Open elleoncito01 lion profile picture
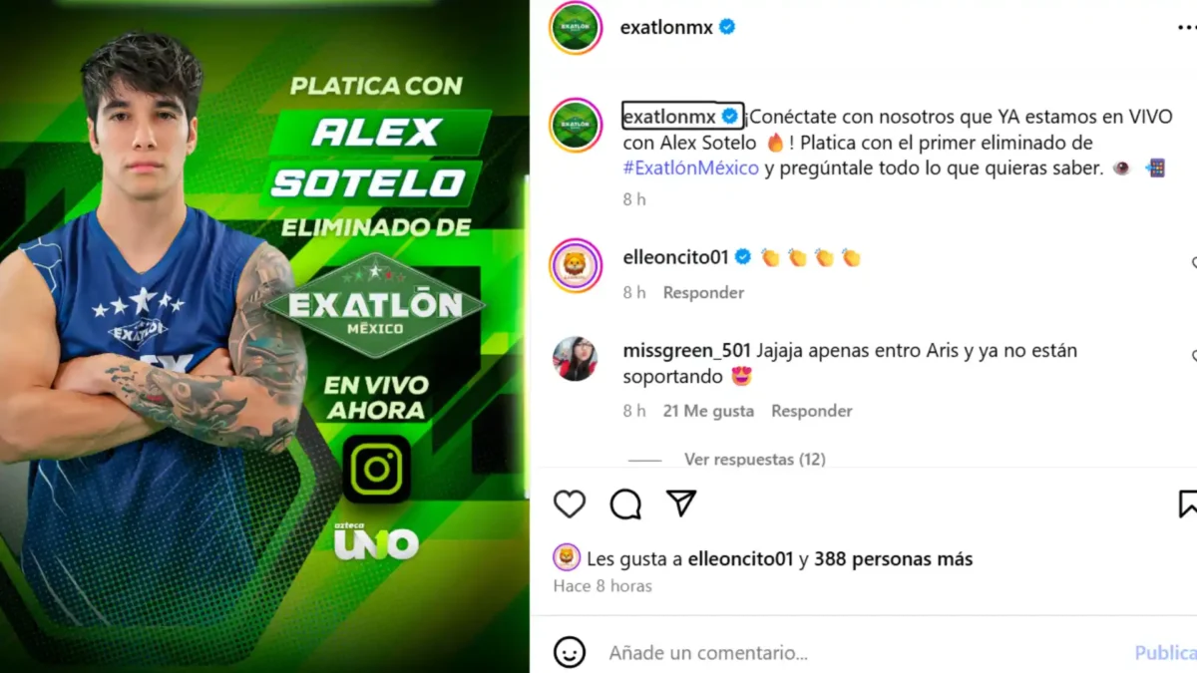Image resolution: width=1197 pixels, height=673 pixels. (576, 265)
